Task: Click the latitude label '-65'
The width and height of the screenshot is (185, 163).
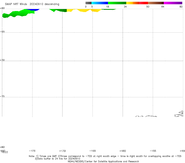Action: [x=2, y=32]
